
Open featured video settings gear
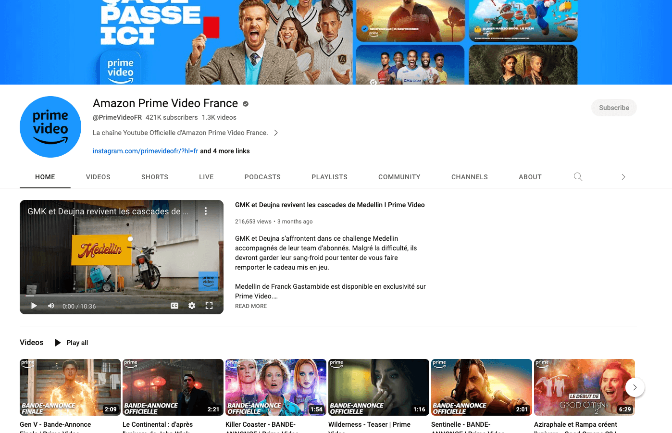coord(192,306)
